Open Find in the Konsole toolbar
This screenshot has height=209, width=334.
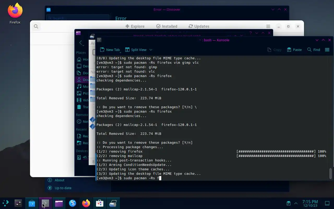click(314, 50)
